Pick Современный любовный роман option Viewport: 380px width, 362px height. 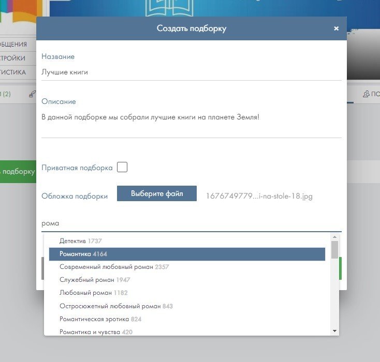point(187,267)
